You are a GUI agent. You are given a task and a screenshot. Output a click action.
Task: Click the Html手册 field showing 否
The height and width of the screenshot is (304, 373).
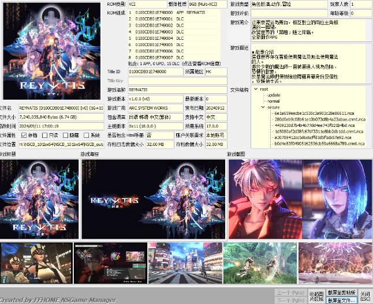pos(160,135)
